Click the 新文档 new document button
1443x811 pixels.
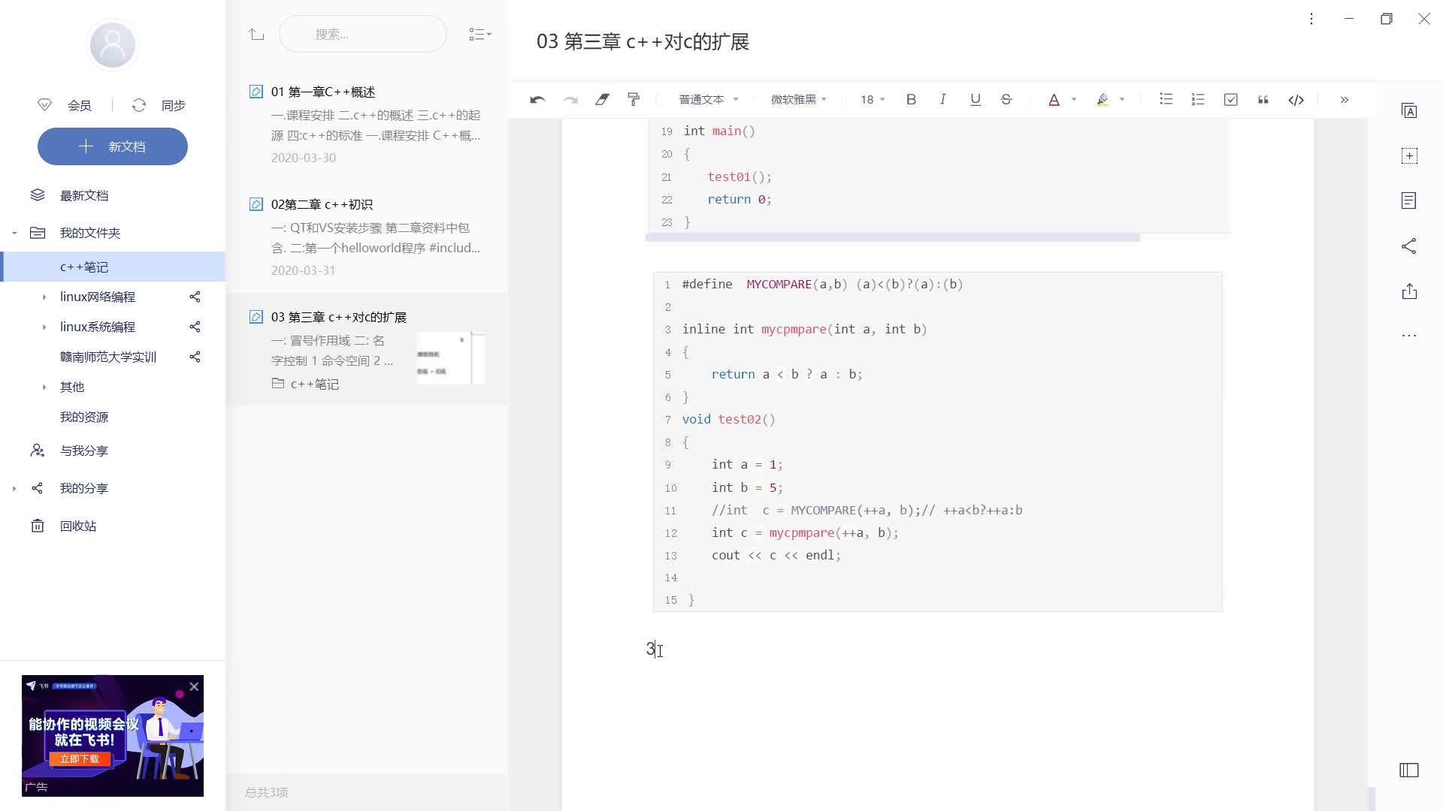(x=113, y=146)
